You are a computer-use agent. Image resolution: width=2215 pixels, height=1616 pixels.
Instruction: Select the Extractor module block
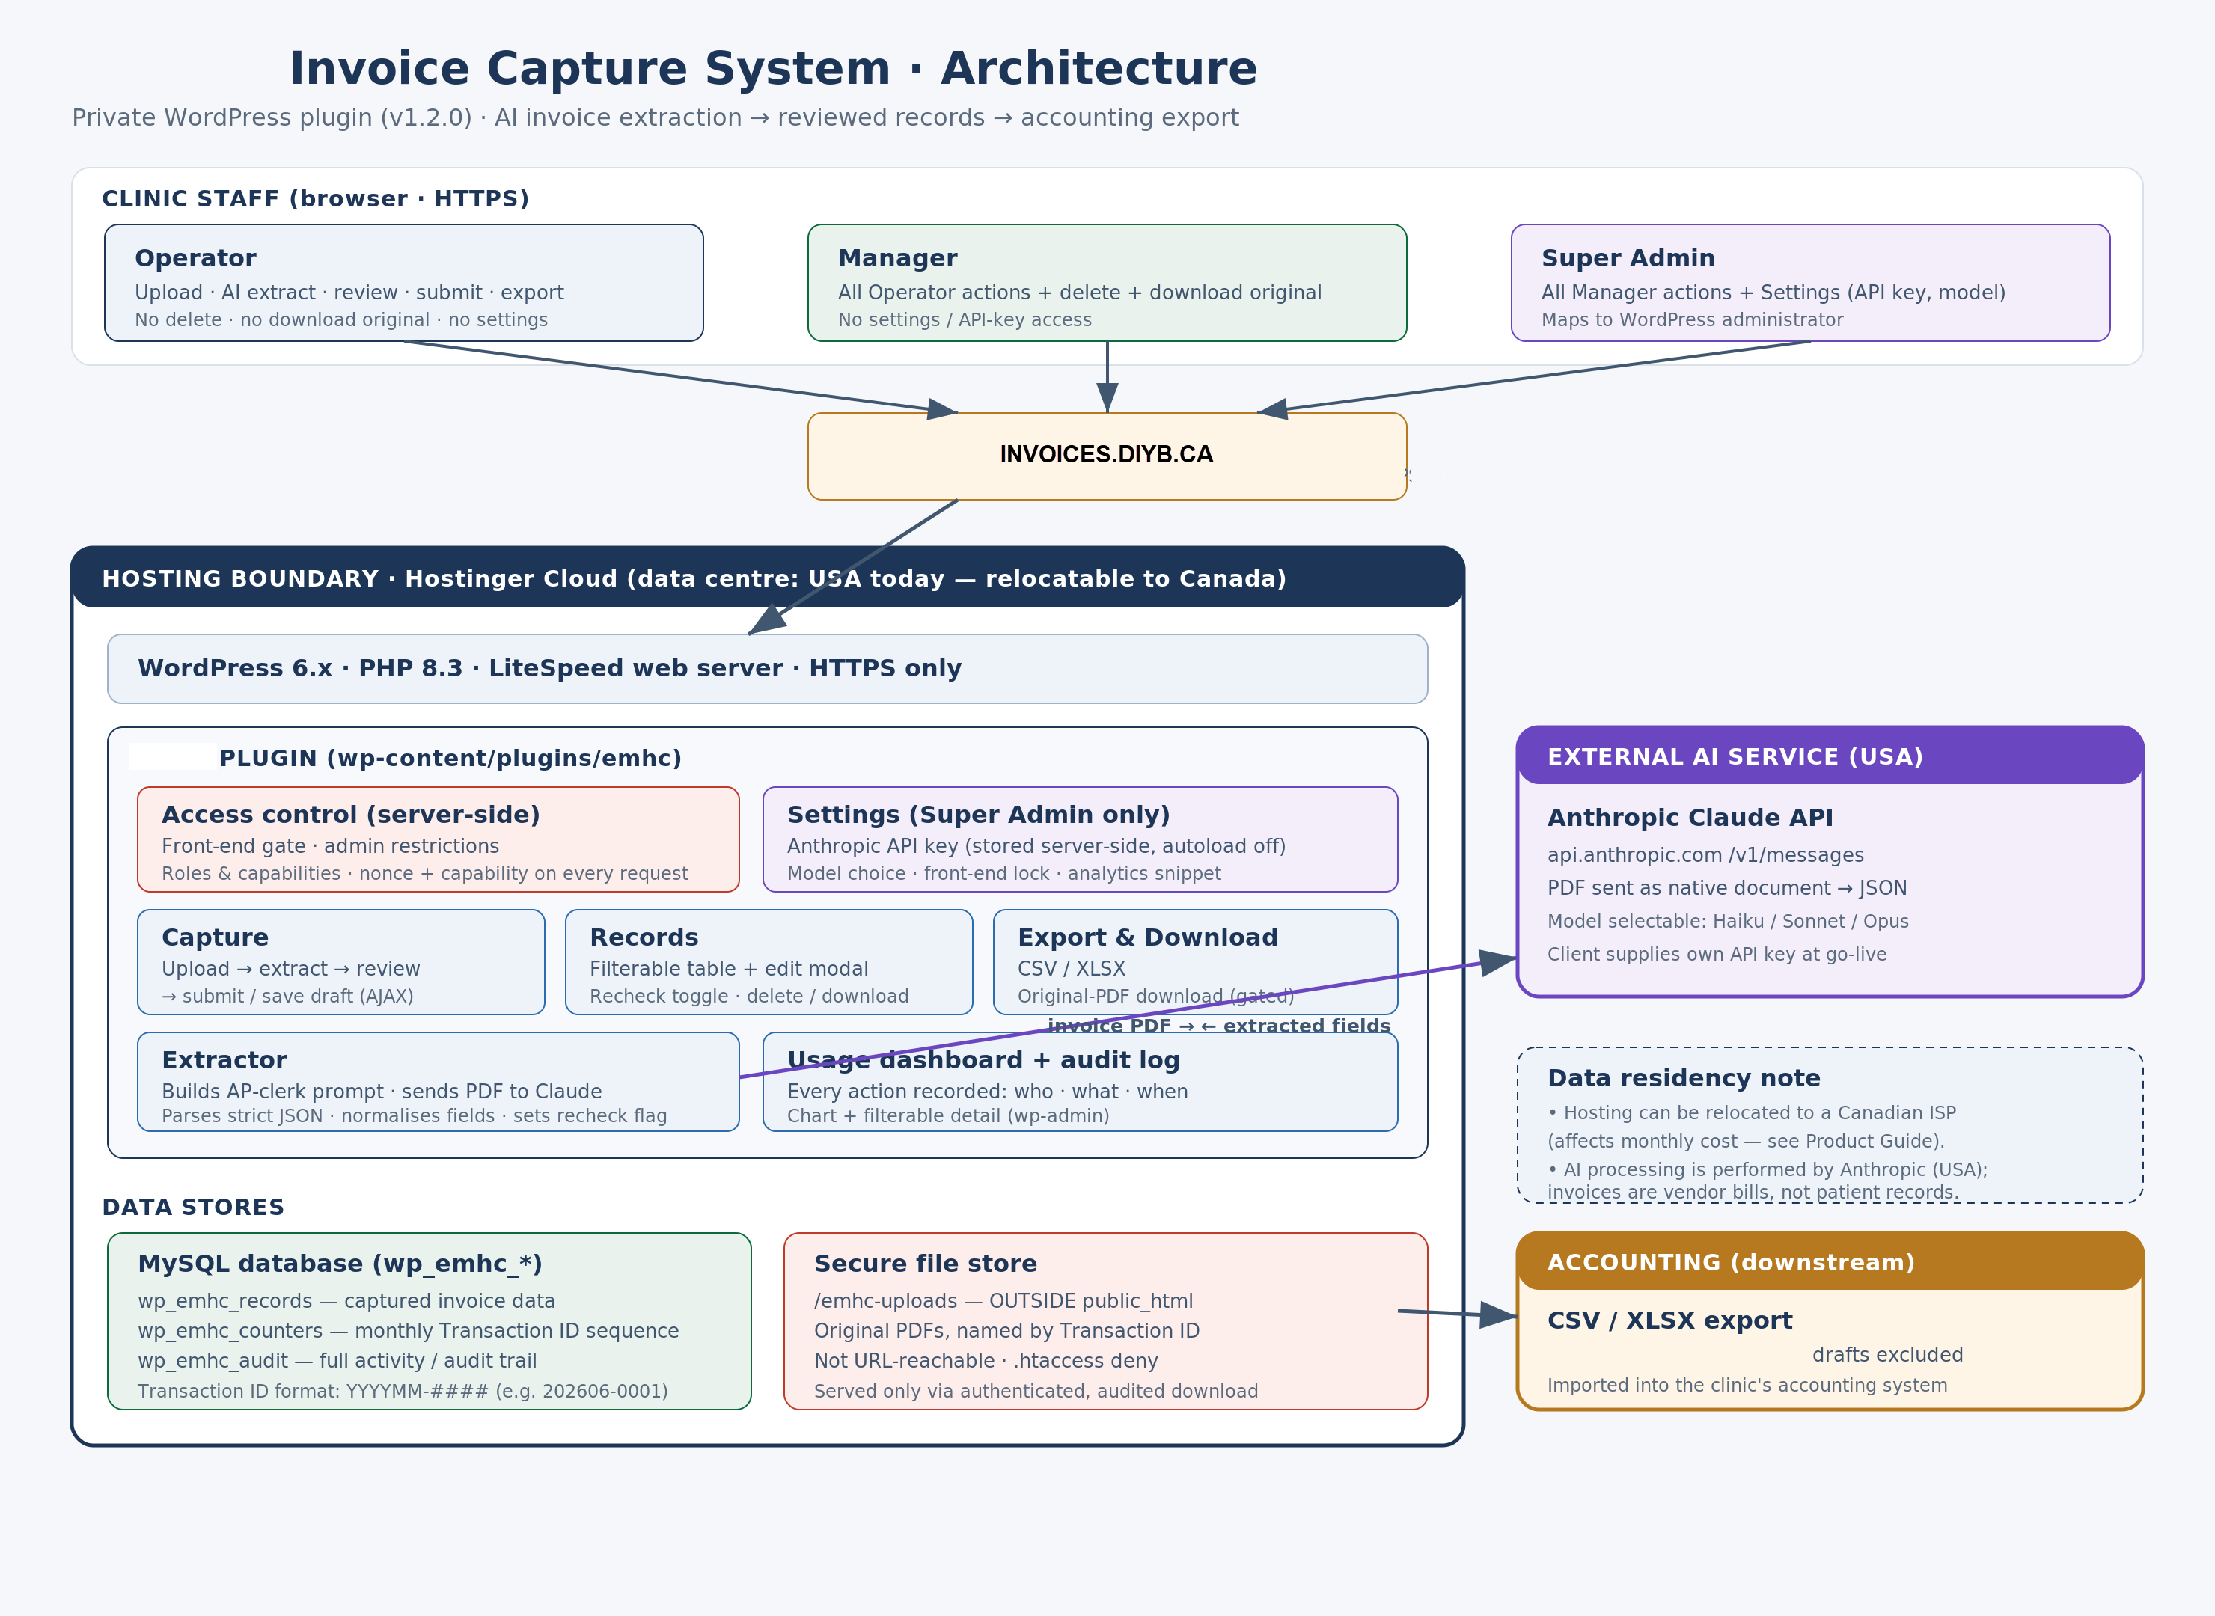tap(439, 1082)
